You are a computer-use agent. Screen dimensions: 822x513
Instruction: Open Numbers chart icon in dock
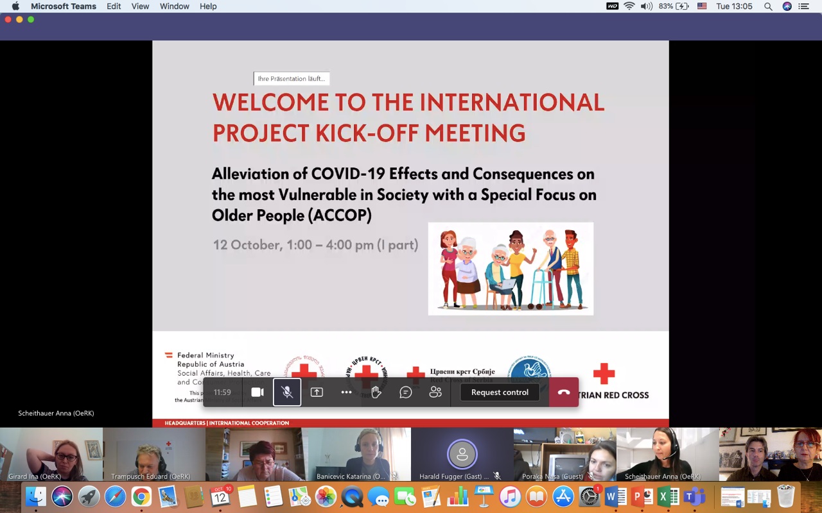(x=457, y=496)
